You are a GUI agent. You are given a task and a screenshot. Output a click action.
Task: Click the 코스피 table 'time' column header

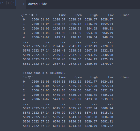coord(62,15)
